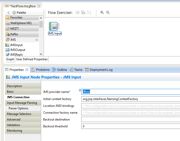Click the JMS provider name field
This screenshot has width=180, height=141.
[x=131, y=92]
